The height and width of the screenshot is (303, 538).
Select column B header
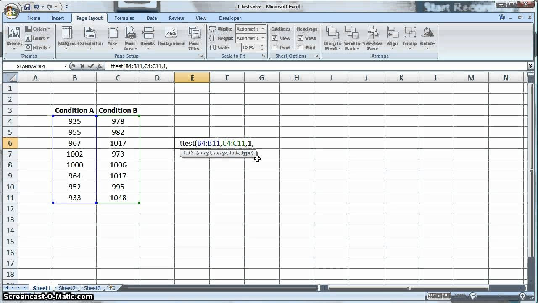(x=75, y=78)
